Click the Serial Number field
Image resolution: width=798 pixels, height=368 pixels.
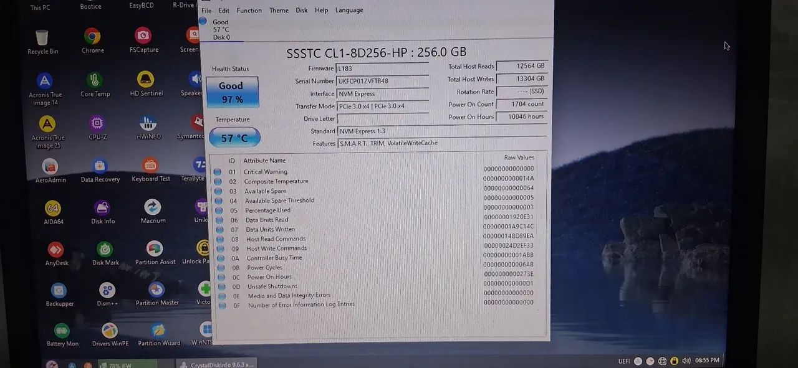point(382,81)
